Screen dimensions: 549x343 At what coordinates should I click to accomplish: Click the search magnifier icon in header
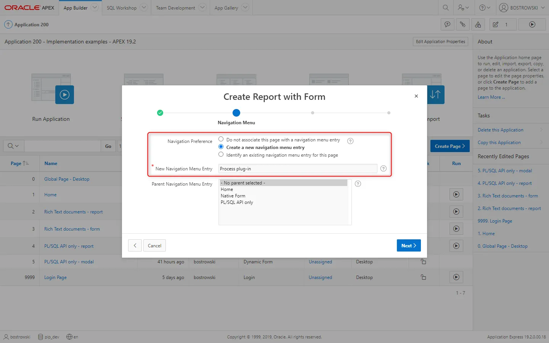coord(445,8)
